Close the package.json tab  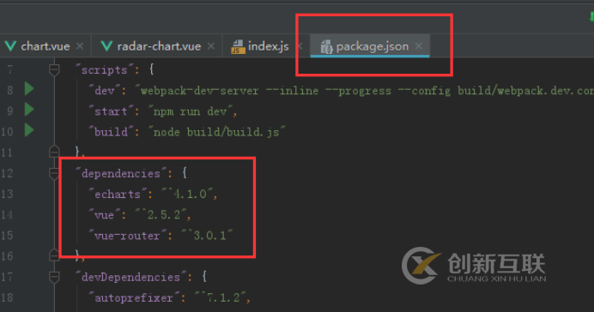(x=419, y=46)
